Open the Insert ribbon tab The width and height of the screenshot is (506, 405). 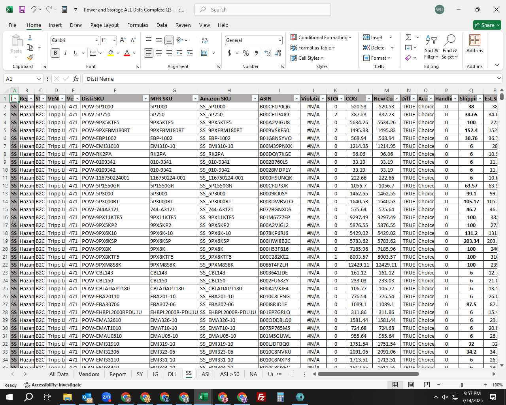coord(55,25)
